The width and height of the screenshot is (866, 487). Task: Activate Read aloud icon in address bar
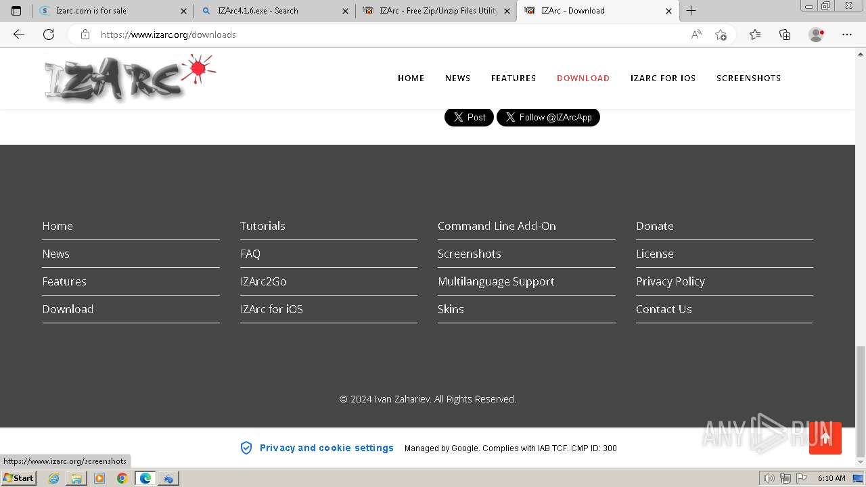point(696,34)
